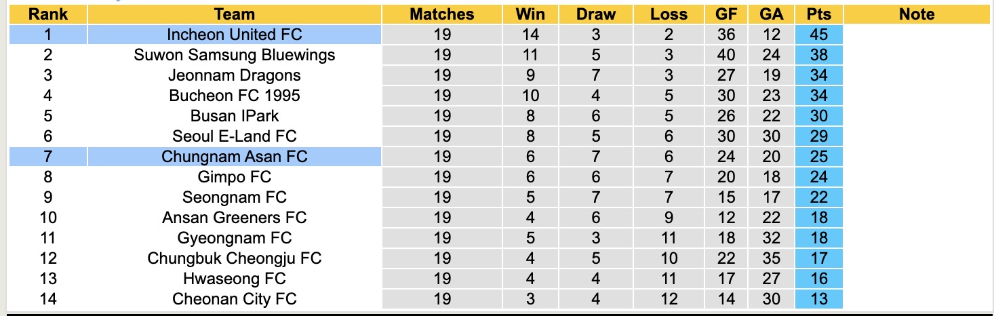This screenshot has height=316, width=994.
Task: Sort by the Pts column header
Action: click(x=819, y=14)
